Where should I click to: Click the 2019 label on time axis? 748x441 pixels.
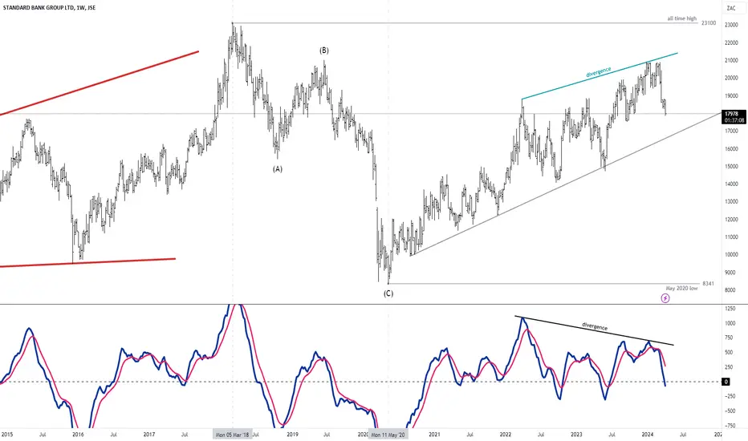click(x=292, y=435)
